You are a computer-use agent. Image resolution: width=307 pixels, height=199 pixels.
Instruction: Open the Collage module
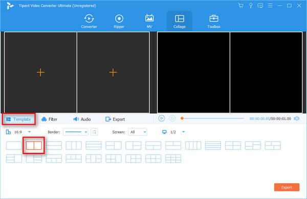180,21
